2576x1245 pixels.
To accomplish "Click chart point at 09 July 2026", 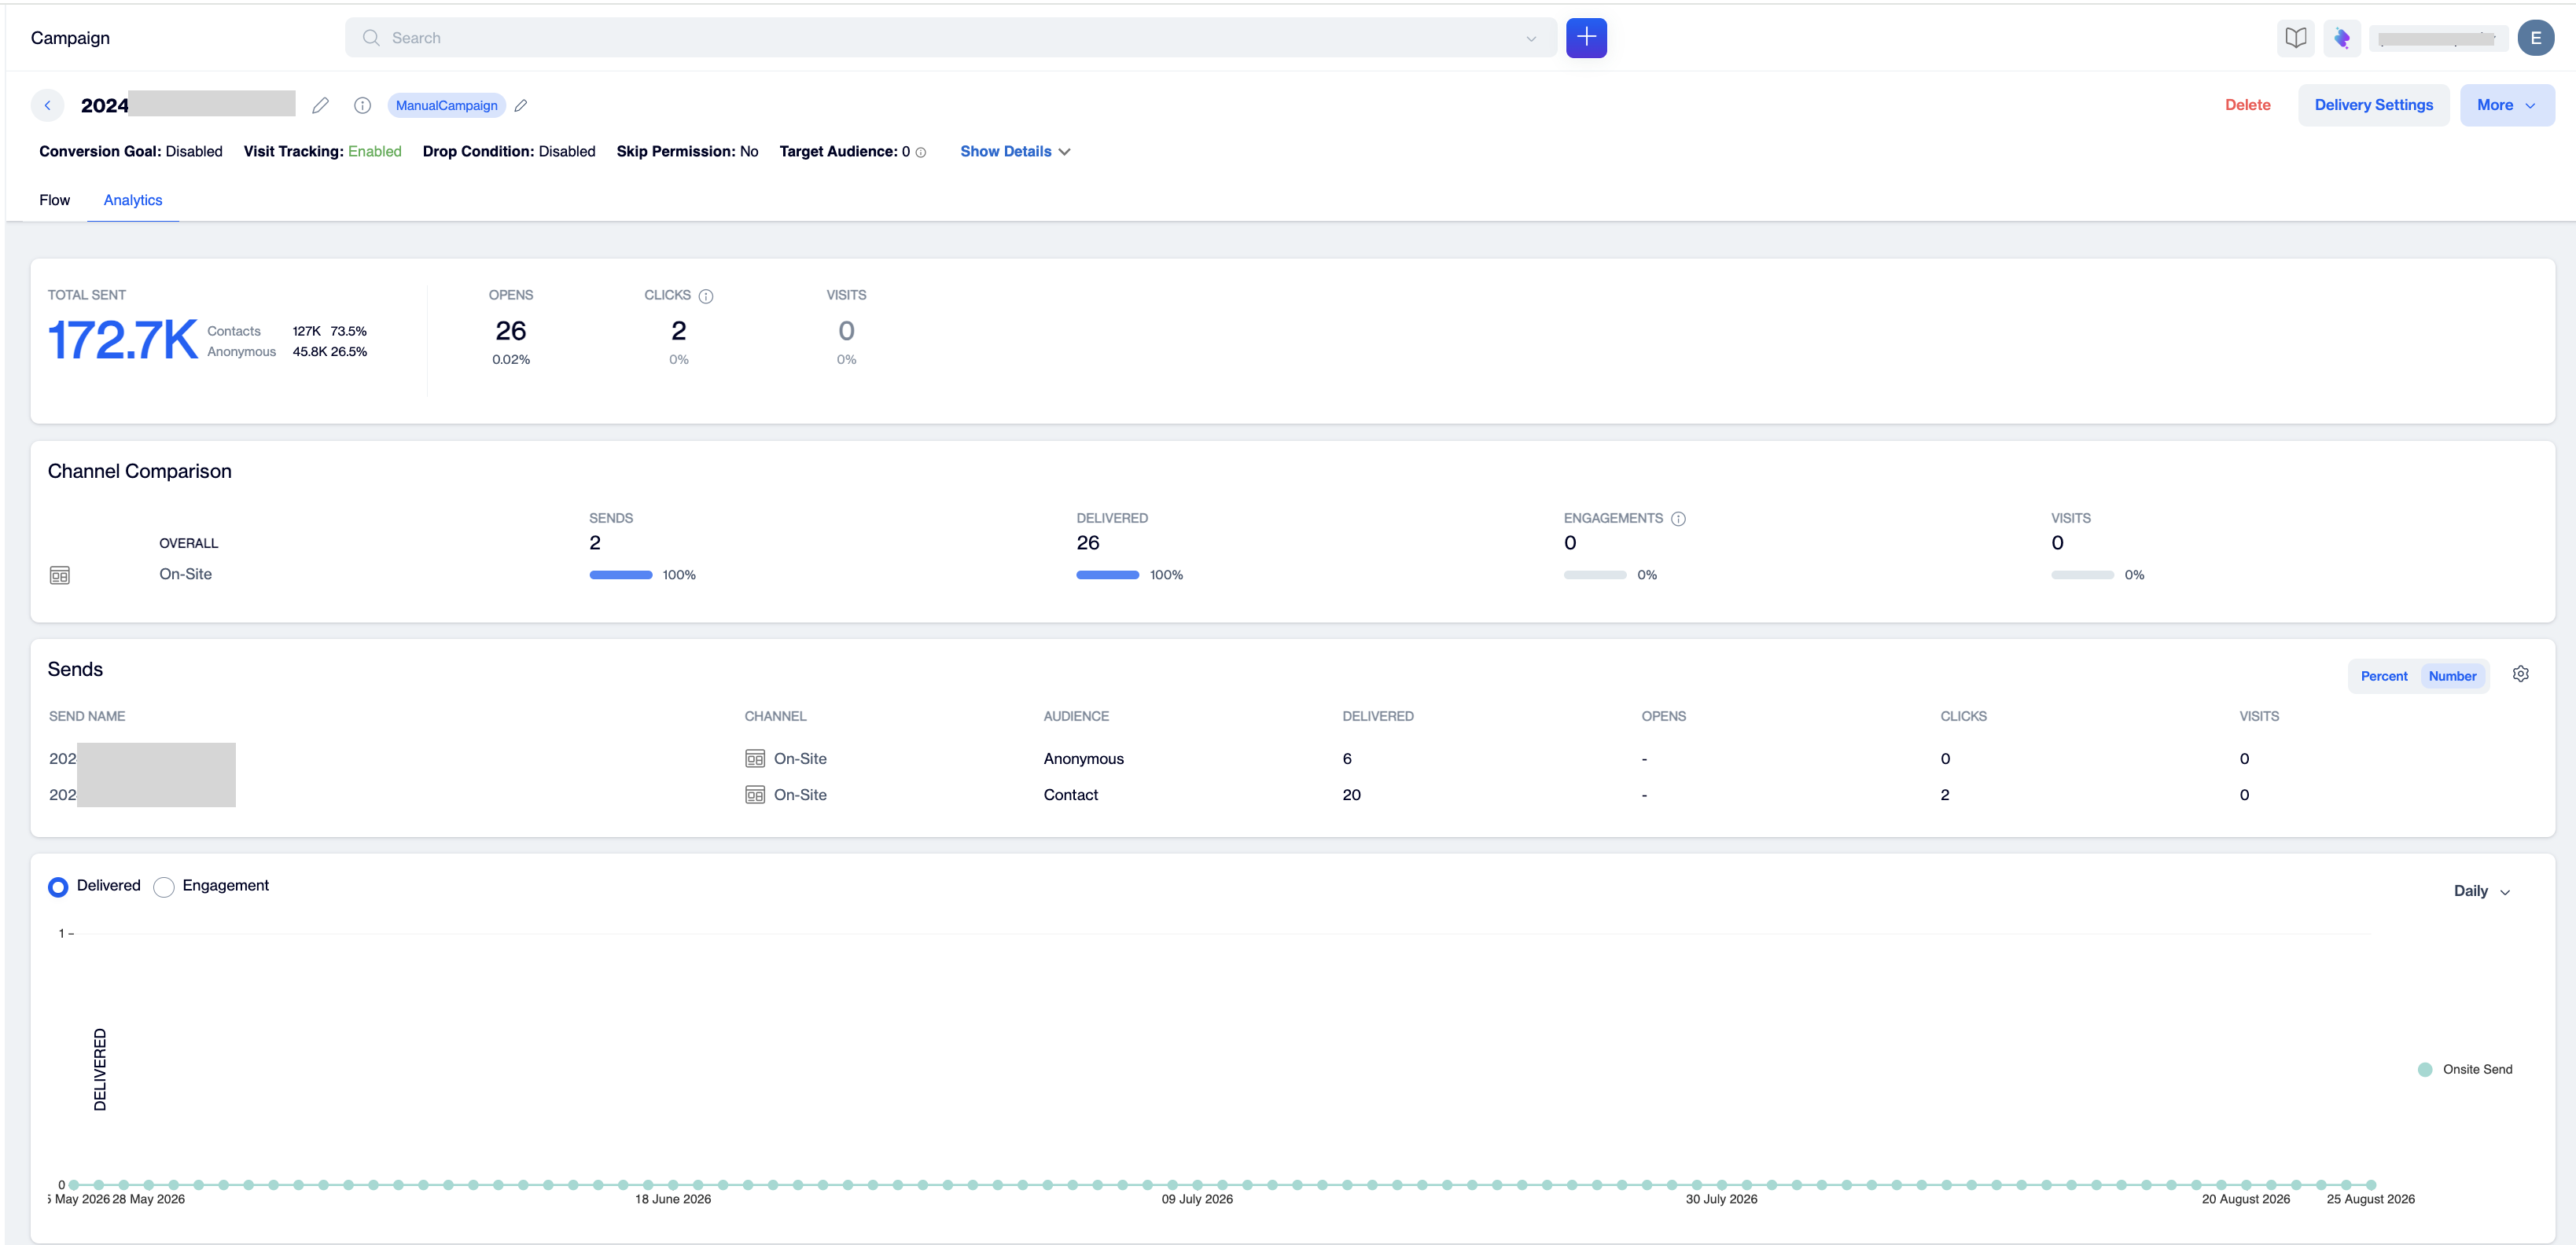I will pos(1197,1185).
